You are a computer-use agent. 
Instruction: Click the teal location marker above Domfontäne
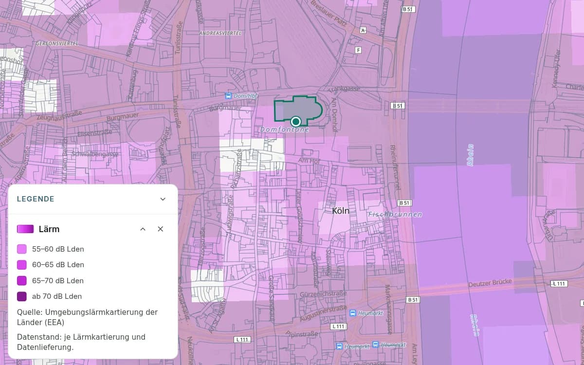(295, 121)
